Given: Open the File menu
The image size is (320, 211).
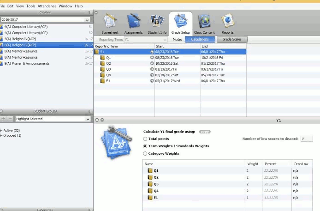Looking at the screenshot, I should (x=2, y=6).
